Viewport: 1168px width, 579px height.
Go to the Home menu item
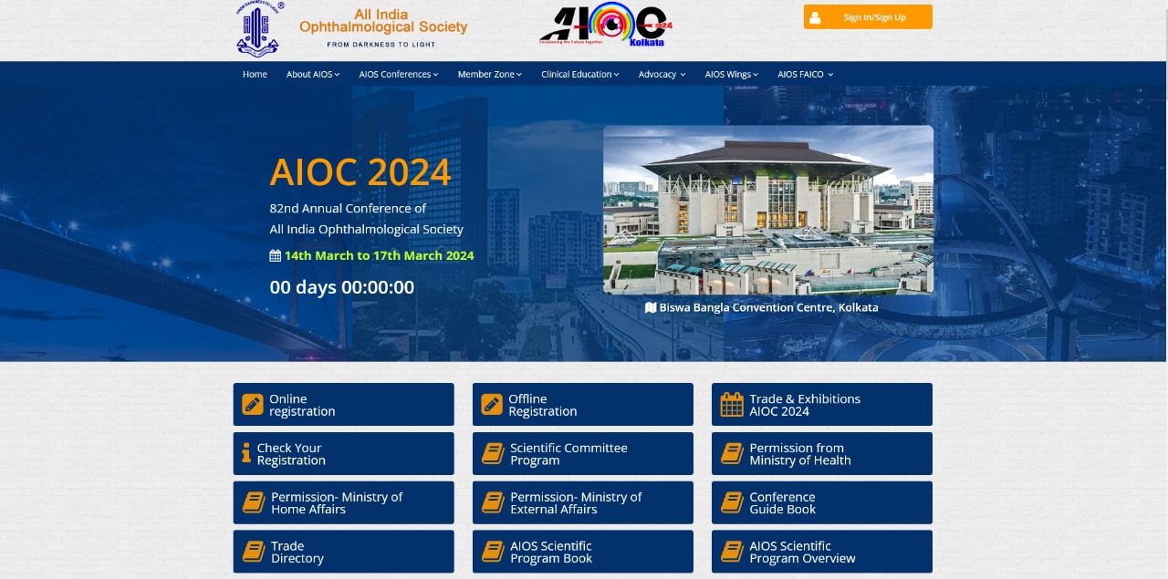coord(255,75)
